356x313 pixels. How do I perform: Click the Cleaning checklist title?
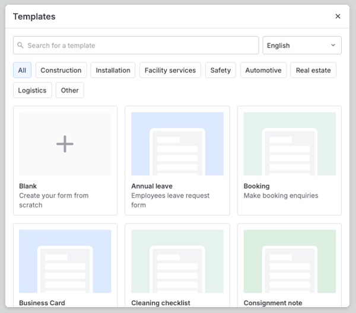(x=161, y=303)
